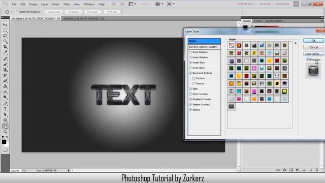Select the Brush tool
The image size is (325, 183).
pos(5,64)
